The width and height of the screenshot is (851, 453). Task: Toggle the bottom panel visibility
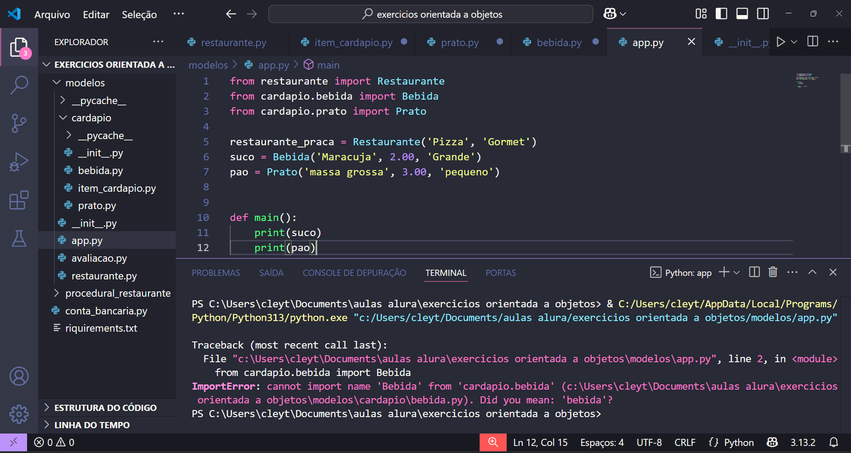point(742,14)
